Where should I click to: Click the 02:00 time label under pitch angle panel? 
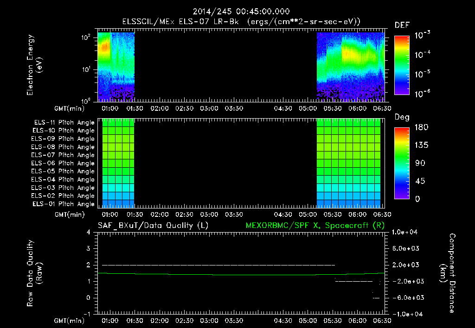click(160, 214)
